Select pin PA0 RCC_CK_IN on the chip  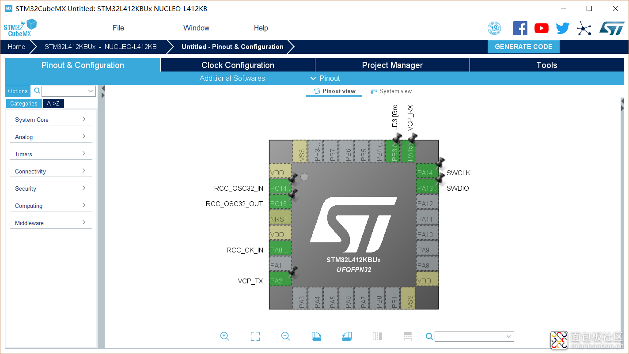(x=280, y=248)
